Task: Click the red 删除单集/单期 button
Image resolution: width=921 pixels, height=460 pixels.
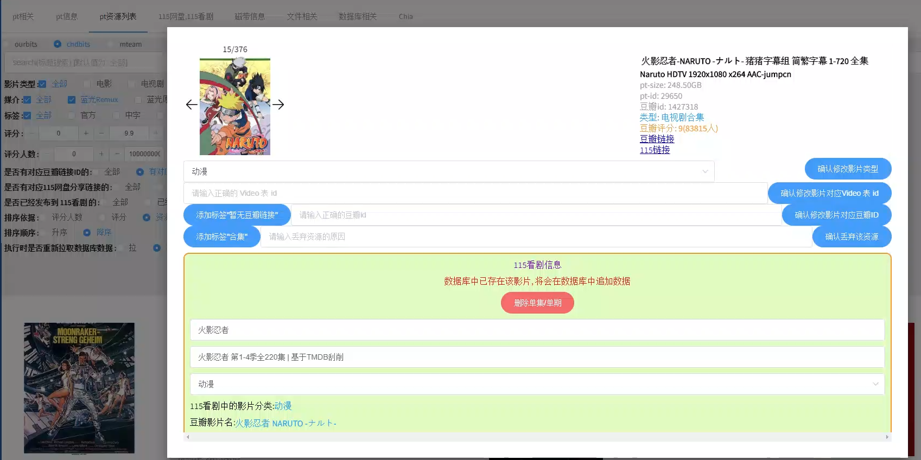Action: pos(537,303)
